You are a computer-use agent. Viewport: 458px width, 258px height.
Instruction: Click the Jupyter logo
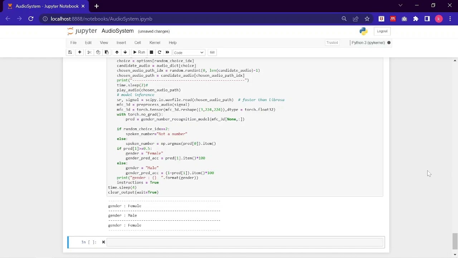click(82, 31)
